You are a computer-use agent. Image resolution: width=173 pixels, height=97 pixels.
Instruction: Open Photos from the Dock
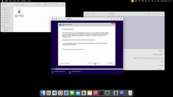click(x=84, y=93)
